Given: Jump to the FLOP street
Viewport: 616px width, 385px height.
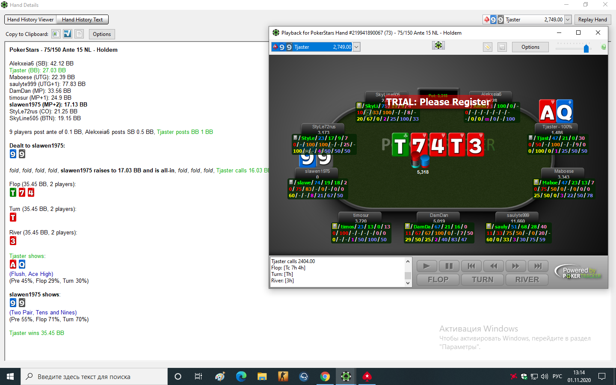Looking at the screenshot, I should pyautogui.click(x=438, y=280).
